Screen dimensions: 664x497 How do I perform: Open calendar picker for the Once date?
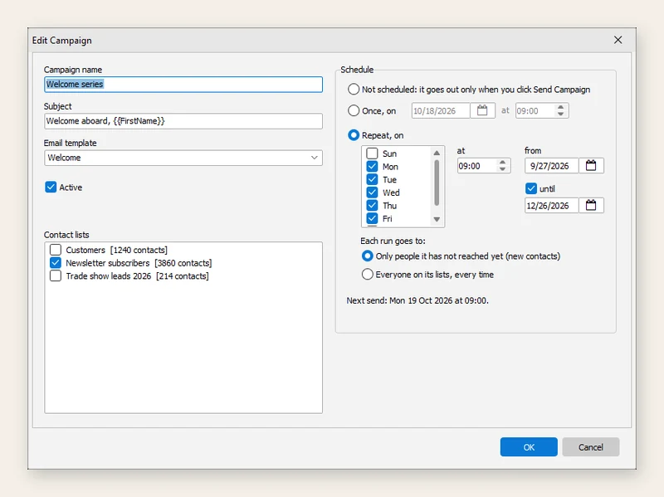click(482, 111)
